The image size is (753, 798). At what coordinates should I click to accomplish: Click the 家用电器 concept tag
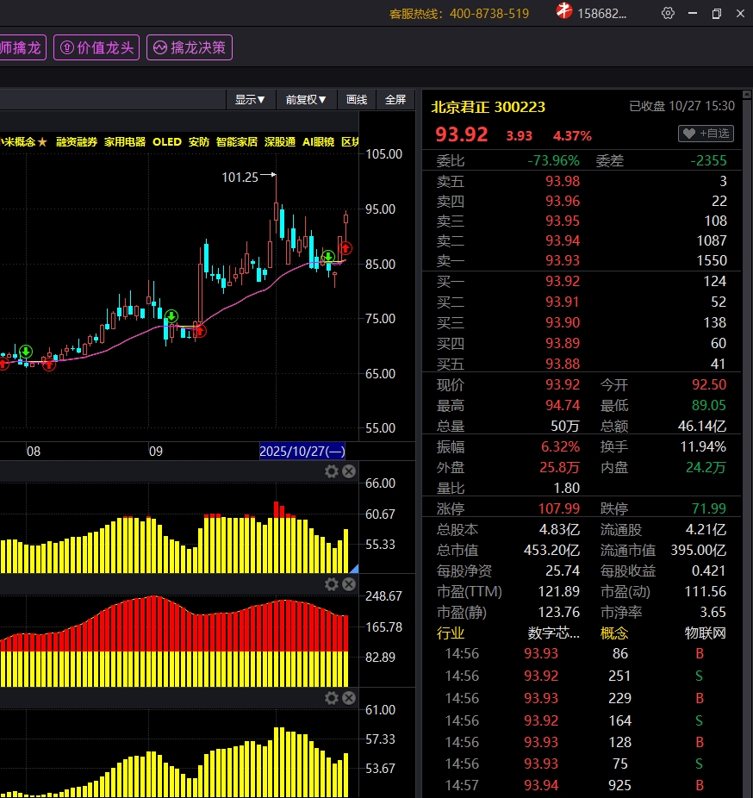click(125, 142)
